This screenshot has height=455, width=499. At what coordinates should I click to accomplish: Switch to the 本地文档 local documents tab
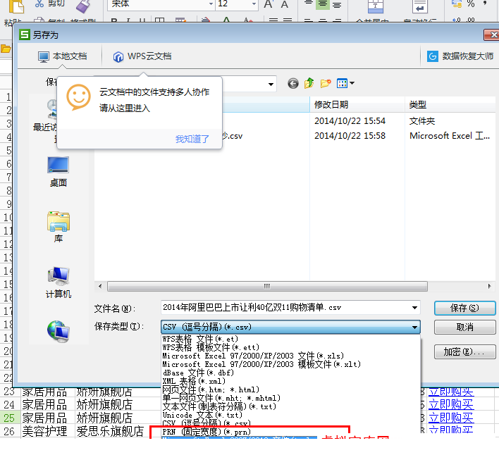pyautogui.click(x=63, y=56)
